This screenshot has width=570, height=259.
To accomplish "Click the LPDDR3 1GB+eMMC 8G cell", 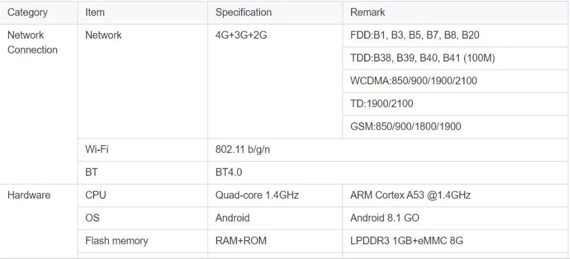I will pyautogui.click(x=456, y=241).
